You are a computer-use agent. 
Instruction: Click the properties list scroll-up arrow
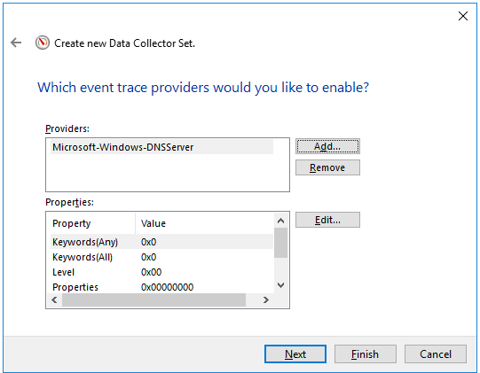click(280, 221)
